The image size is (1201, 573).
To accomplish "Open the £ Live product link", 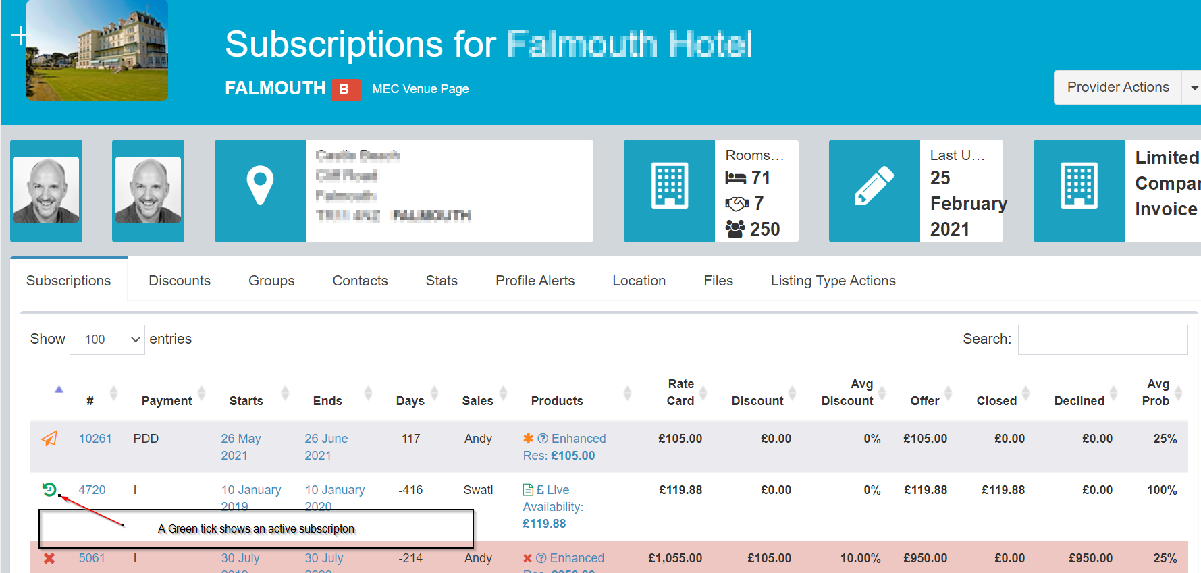I will (553, 490).
